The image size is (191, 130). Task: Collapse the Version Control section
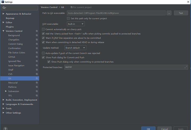(3, 31)
